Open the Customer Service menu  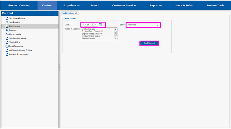[124, 5]
